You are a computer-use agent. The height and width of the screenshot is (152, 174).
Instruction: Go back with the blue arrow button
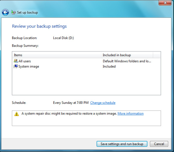pos(5,12)
